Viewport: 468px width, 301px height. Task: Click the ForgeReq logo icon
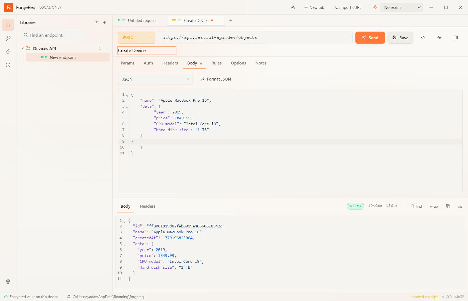point(9,7)
